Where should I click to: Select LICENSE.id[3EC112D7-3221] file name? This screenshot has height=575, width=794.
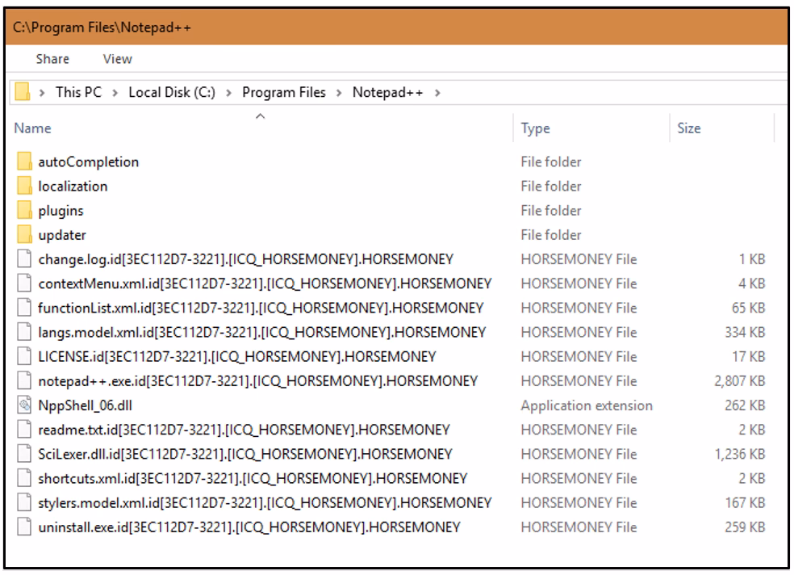coord(237,357)
